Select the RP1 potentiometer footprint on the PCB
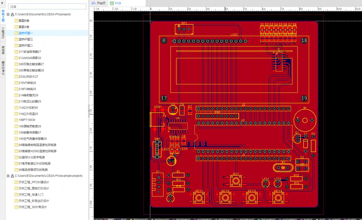The height and width of the screenshot is (220, 362). click(x=184, y=29)
